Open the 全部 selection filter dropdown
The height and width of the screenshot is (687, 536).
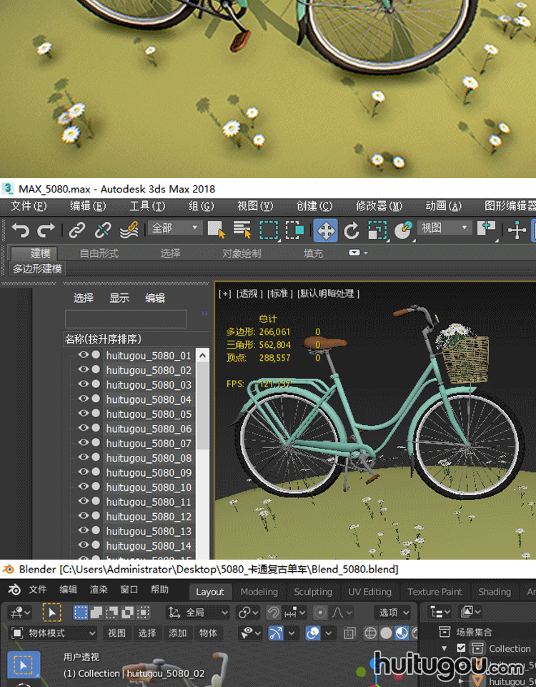click(176, 228)
